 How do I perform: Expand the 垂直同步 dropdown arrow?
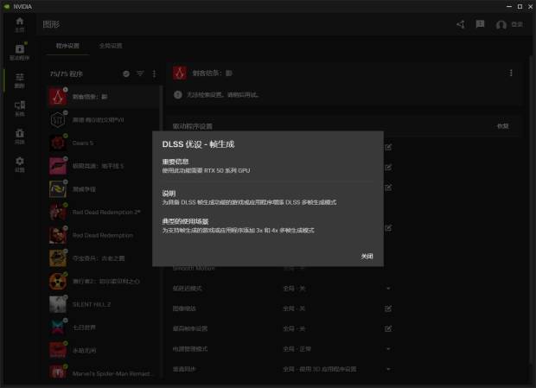[388, 369]
